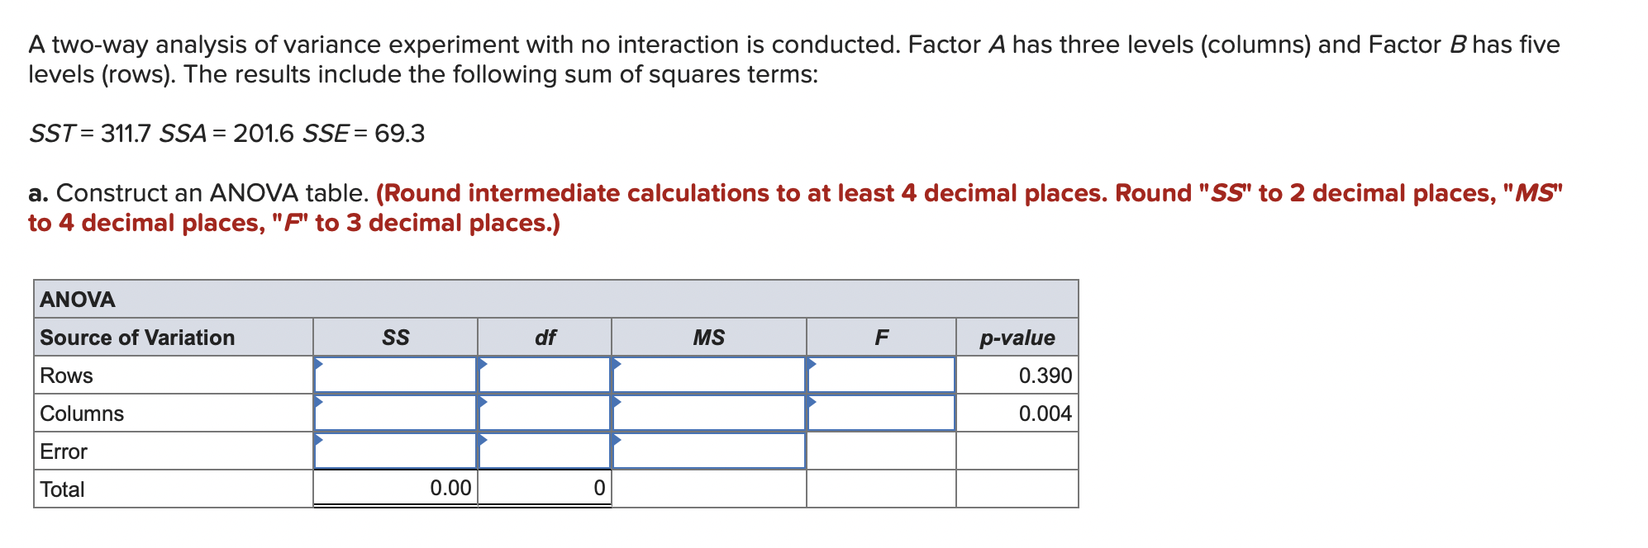1648x548 pixels.
Task: Open the blue marker on Error df cell
Action: point(483,441)
